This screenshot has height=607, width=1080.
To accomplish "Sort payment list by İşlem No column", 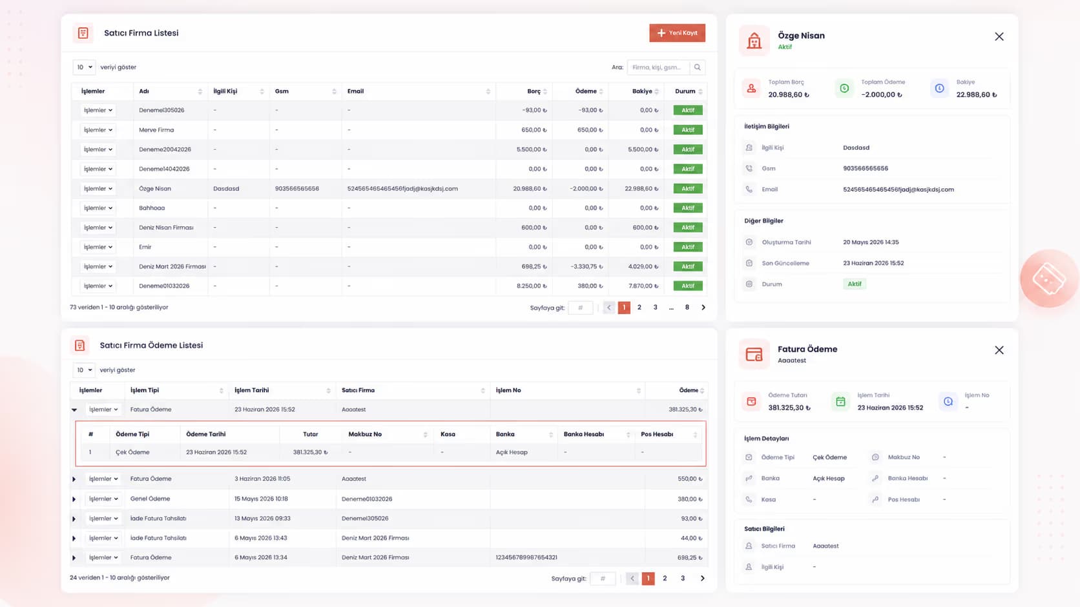I will click(638, 390).
